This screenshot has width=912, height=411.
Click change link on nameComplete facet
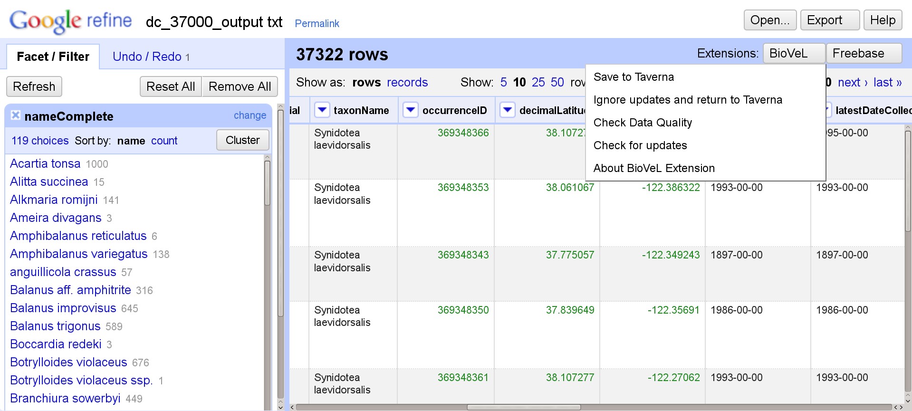point(250,115)
